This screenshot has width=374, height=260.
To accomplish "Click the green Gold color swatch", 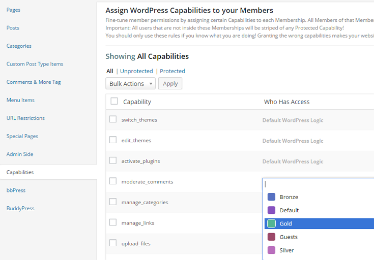I will click(x=271, y=223).
